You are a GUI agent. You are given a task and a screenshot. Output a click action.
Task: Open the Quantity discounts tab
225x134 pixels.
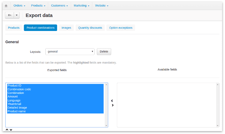pyautogui.click(x=90, y=28)
